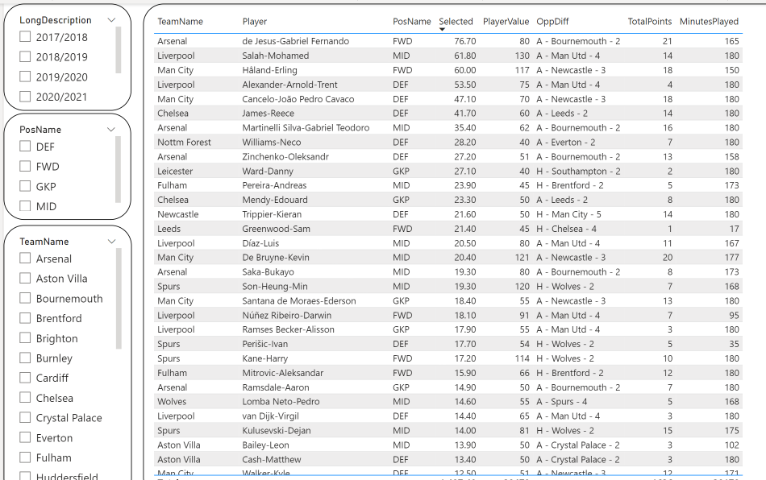Select Brighton team checkbox
Viewport: 766px width, 480px height.
[25, 337]
